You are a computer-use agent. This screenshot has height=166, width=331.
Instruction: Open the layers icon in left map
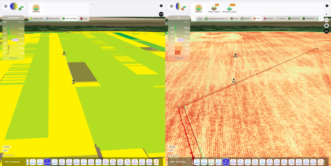click(6, 6)
